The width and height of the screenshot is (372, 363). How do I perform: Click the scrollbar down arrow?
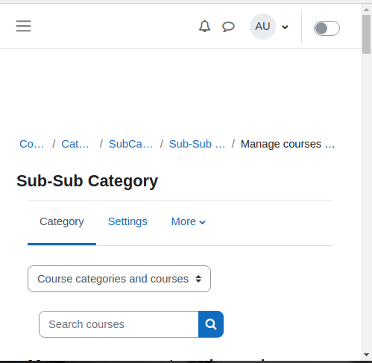point(366,355)
